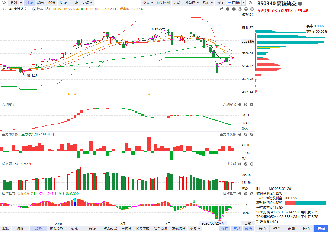Toggle 智能辅助 smart assist option
Screen dimensions: 328x232
(41, 9)
